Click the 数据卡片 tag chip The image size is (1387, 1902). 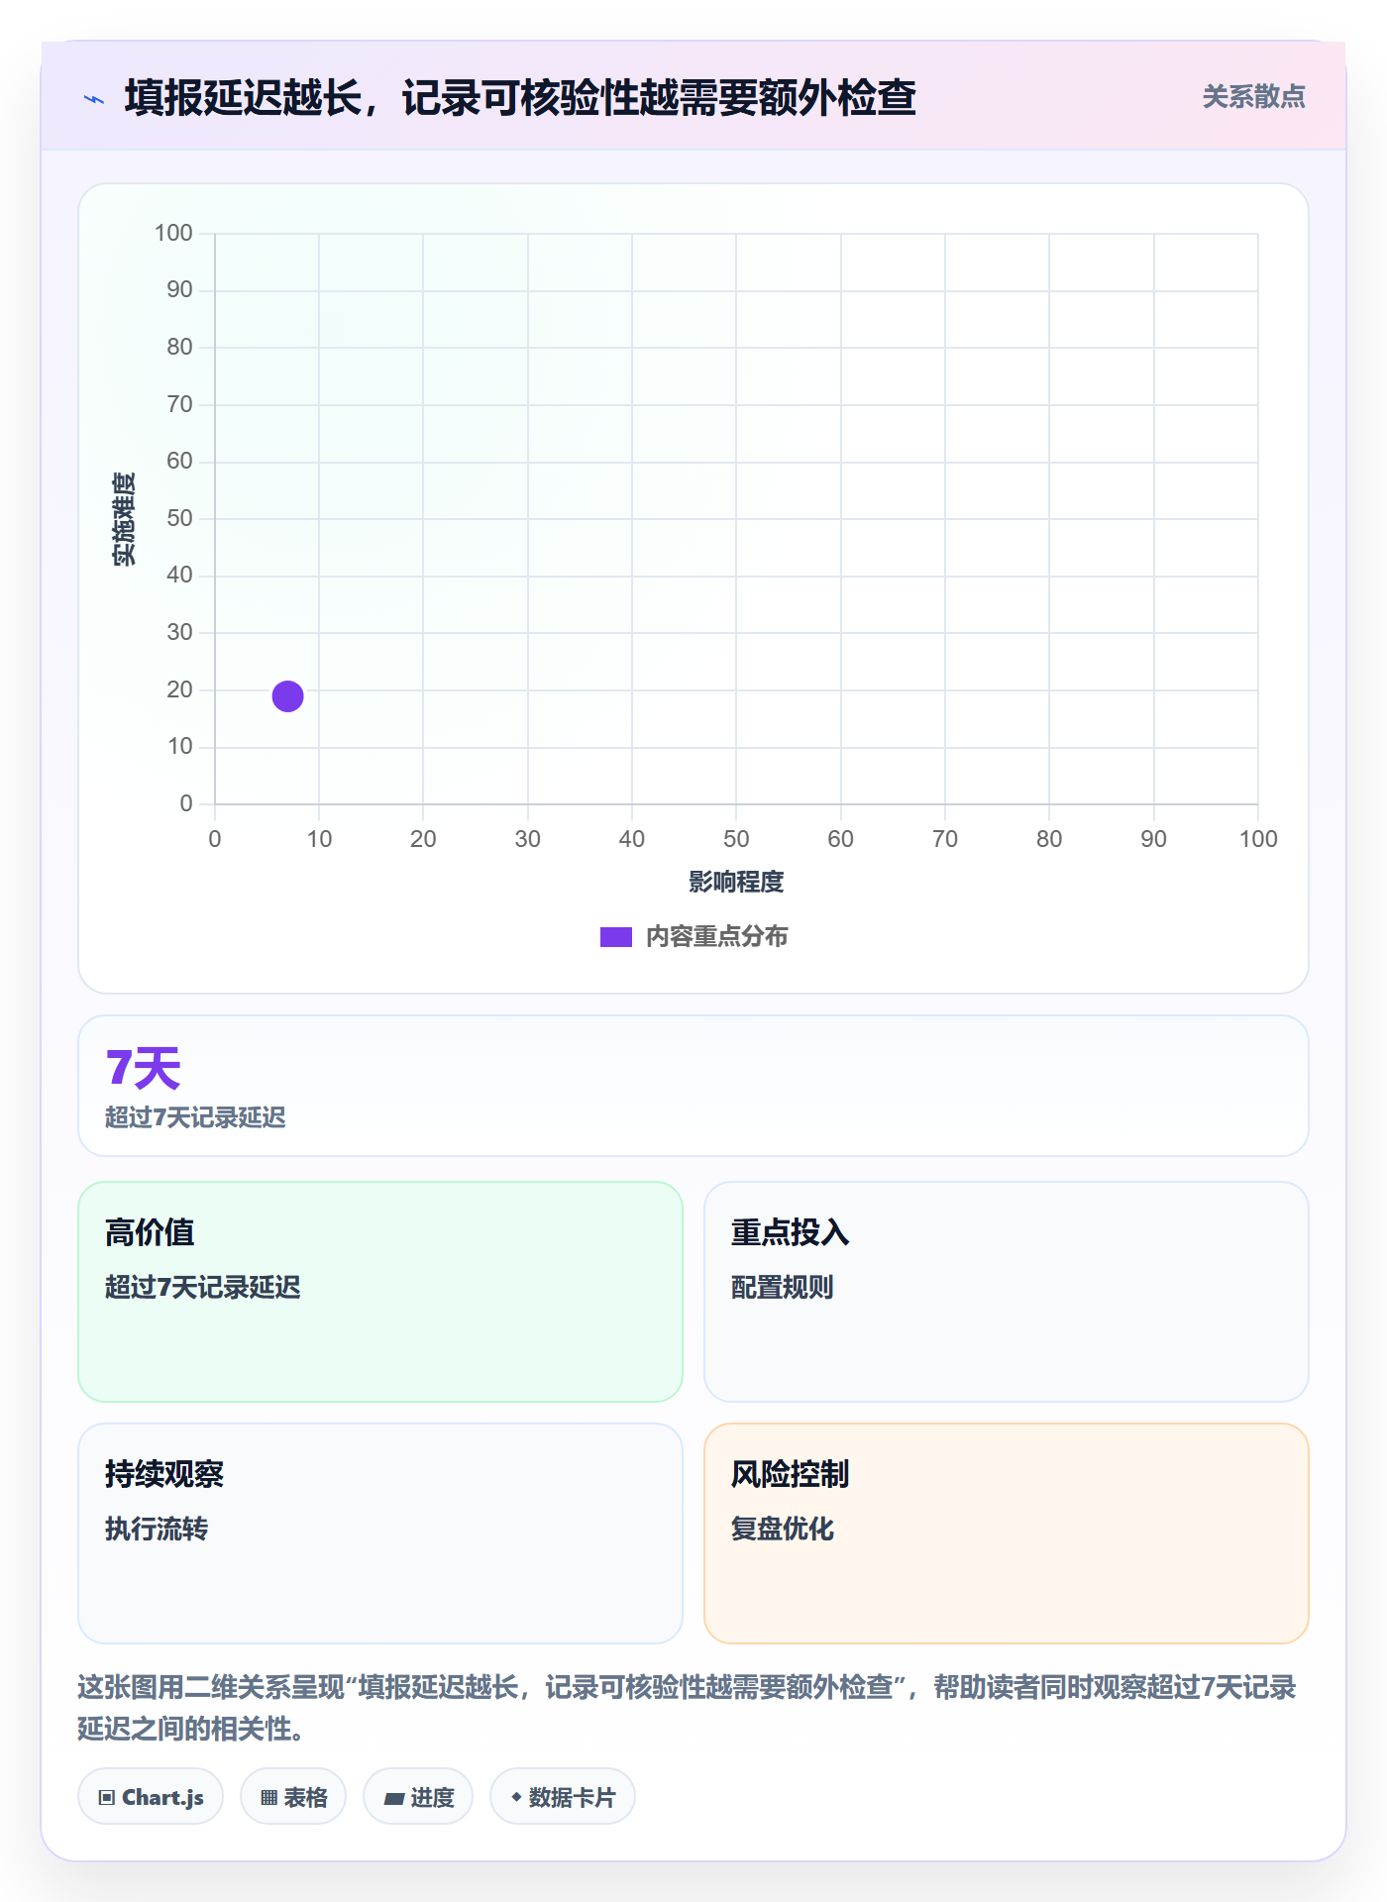point(563,1796)
